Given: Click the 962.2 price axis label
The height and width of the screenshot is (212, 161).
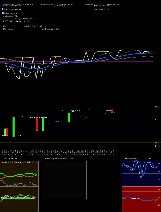Looking at the screenshot, I should point(157,143).
